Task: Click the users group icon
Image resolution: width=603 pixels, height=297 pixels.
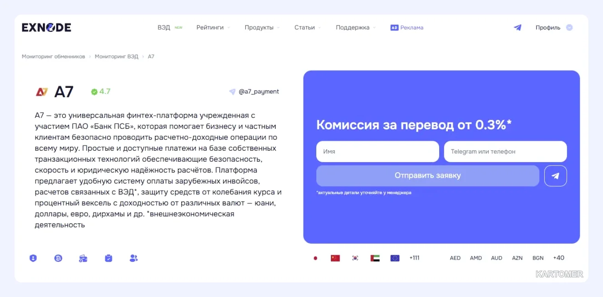Action: tap(133, 258)
